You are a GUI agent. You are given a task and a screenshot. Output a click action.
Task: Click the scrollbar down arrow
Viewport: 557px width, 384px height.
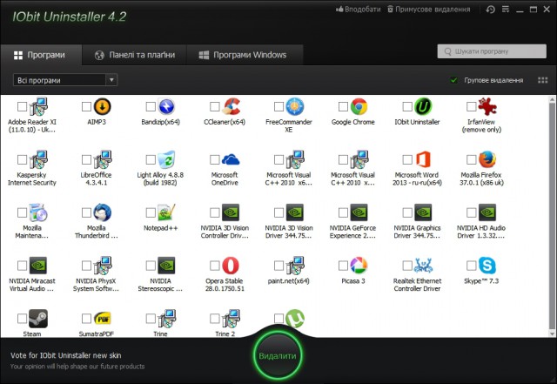pyautogui.click(x=552, y=333)
